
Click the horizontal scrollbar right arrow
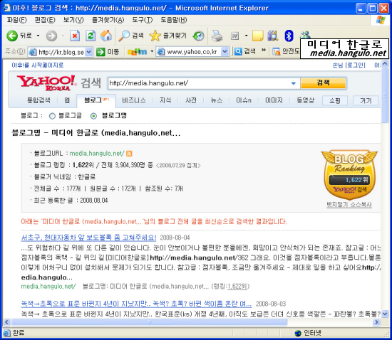tap(376, 322)
